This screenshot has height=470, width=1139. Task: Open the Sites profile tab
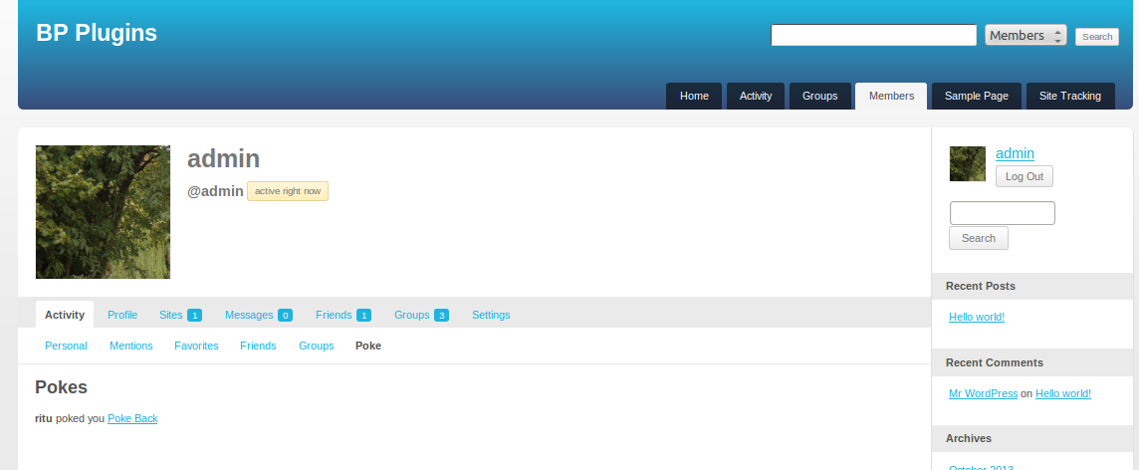tap(180, 315)
